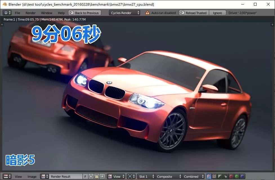This screenshot has height=180, width=275.
Task: Click the render stats line showing Time:09:05.75
Action: point(44,19)
